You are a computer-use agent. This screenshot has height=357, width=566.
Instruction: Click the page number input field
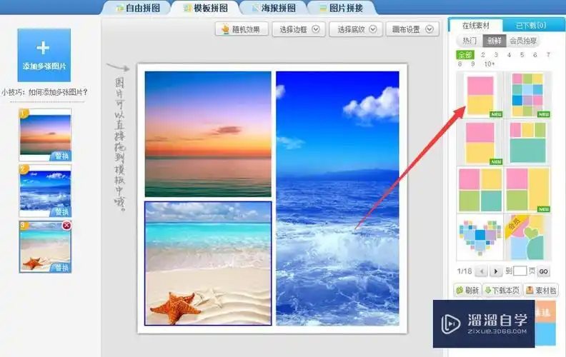point(520,271)
